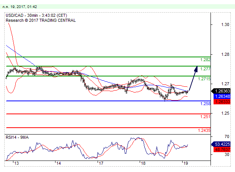
Task: Select the 1.2715 resistance level label
Action: pos(204,79)
